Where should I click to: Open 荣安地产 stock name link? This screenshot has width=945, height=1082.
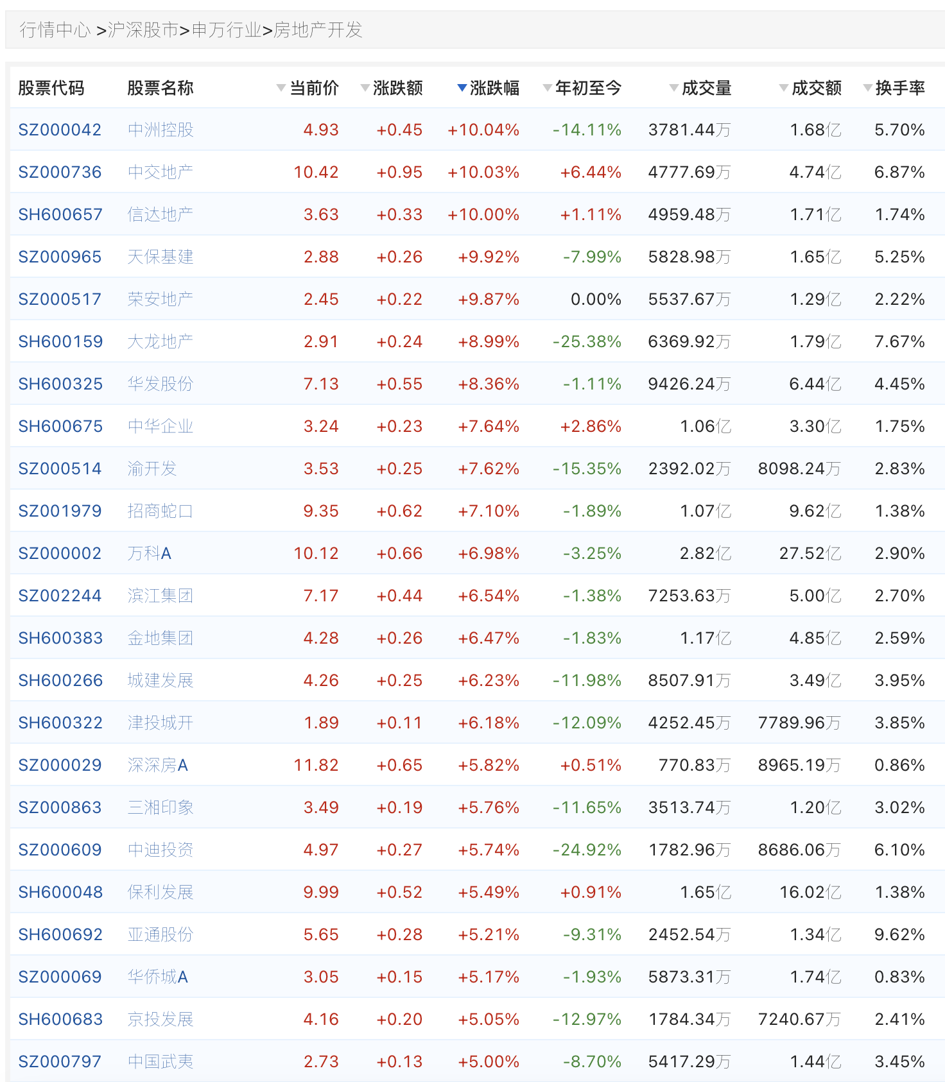[x=160, y=299]
